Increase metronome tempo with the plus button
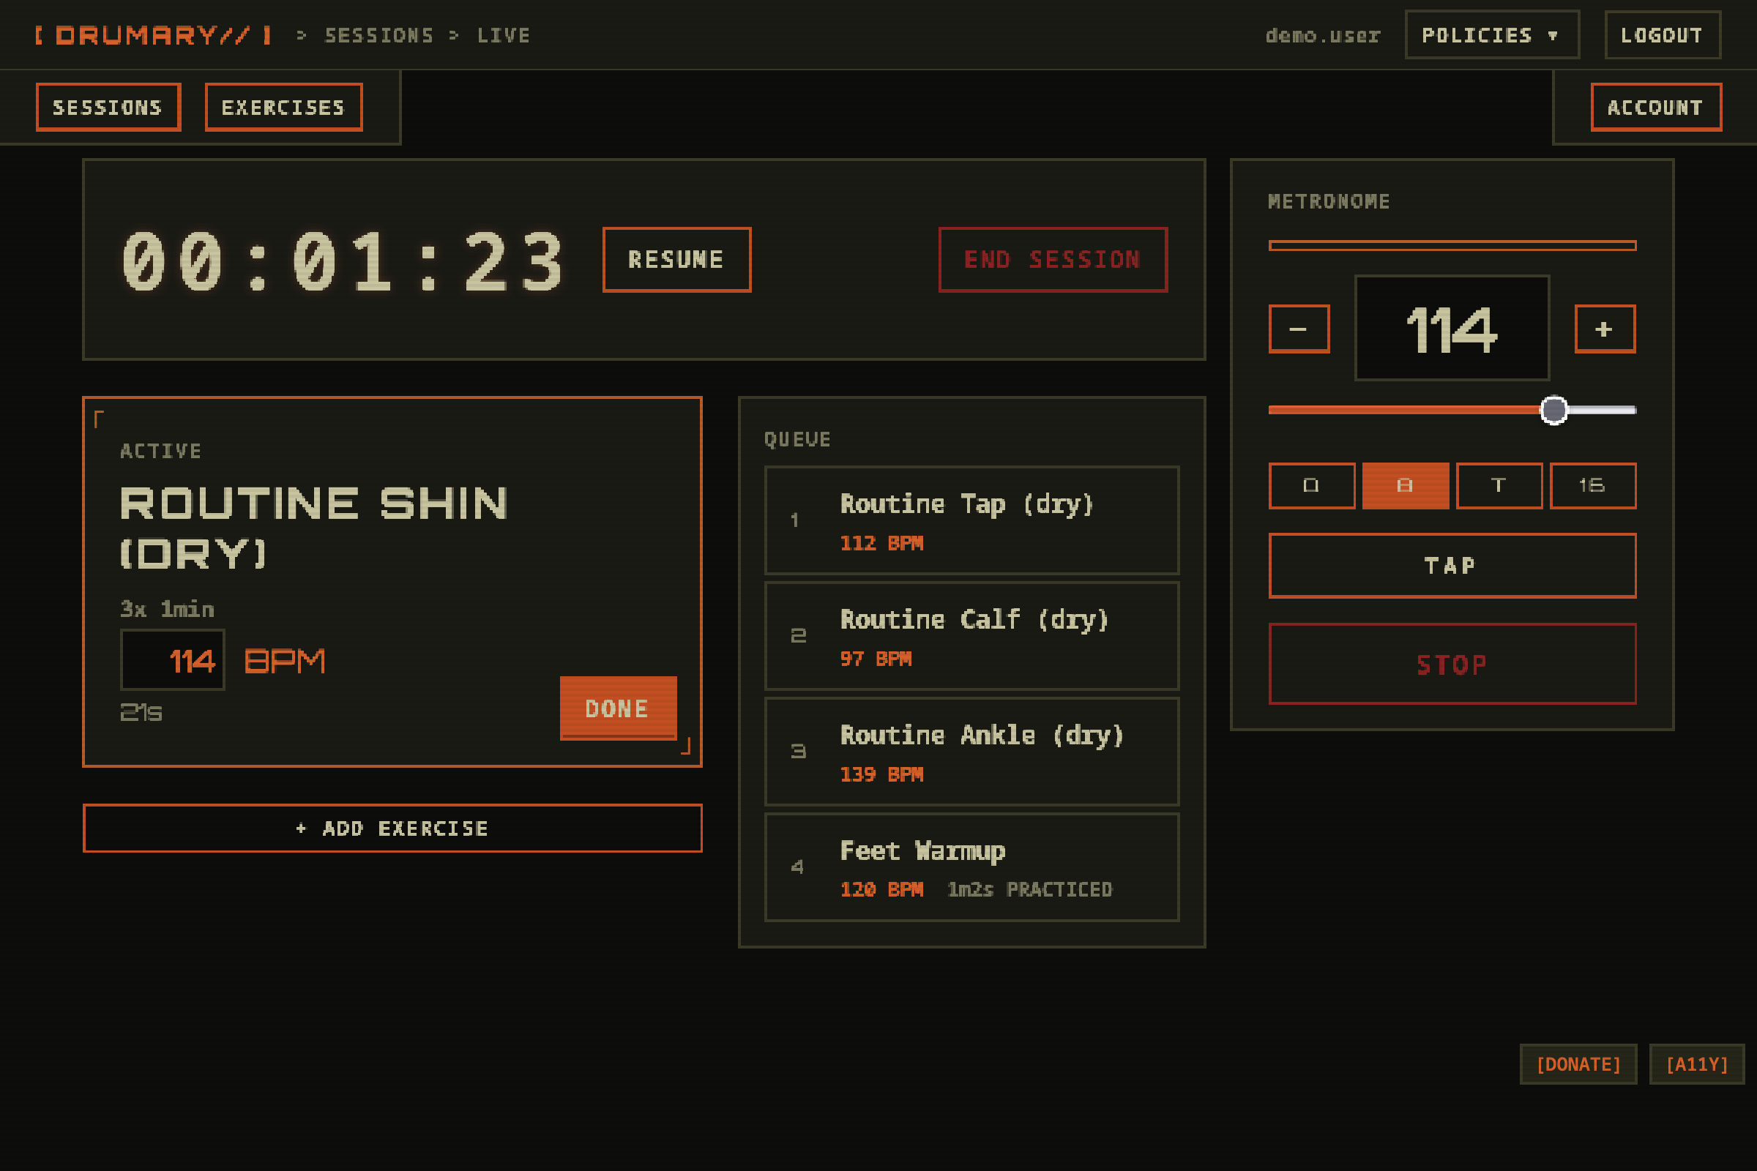 click(x=1605, y=329)
